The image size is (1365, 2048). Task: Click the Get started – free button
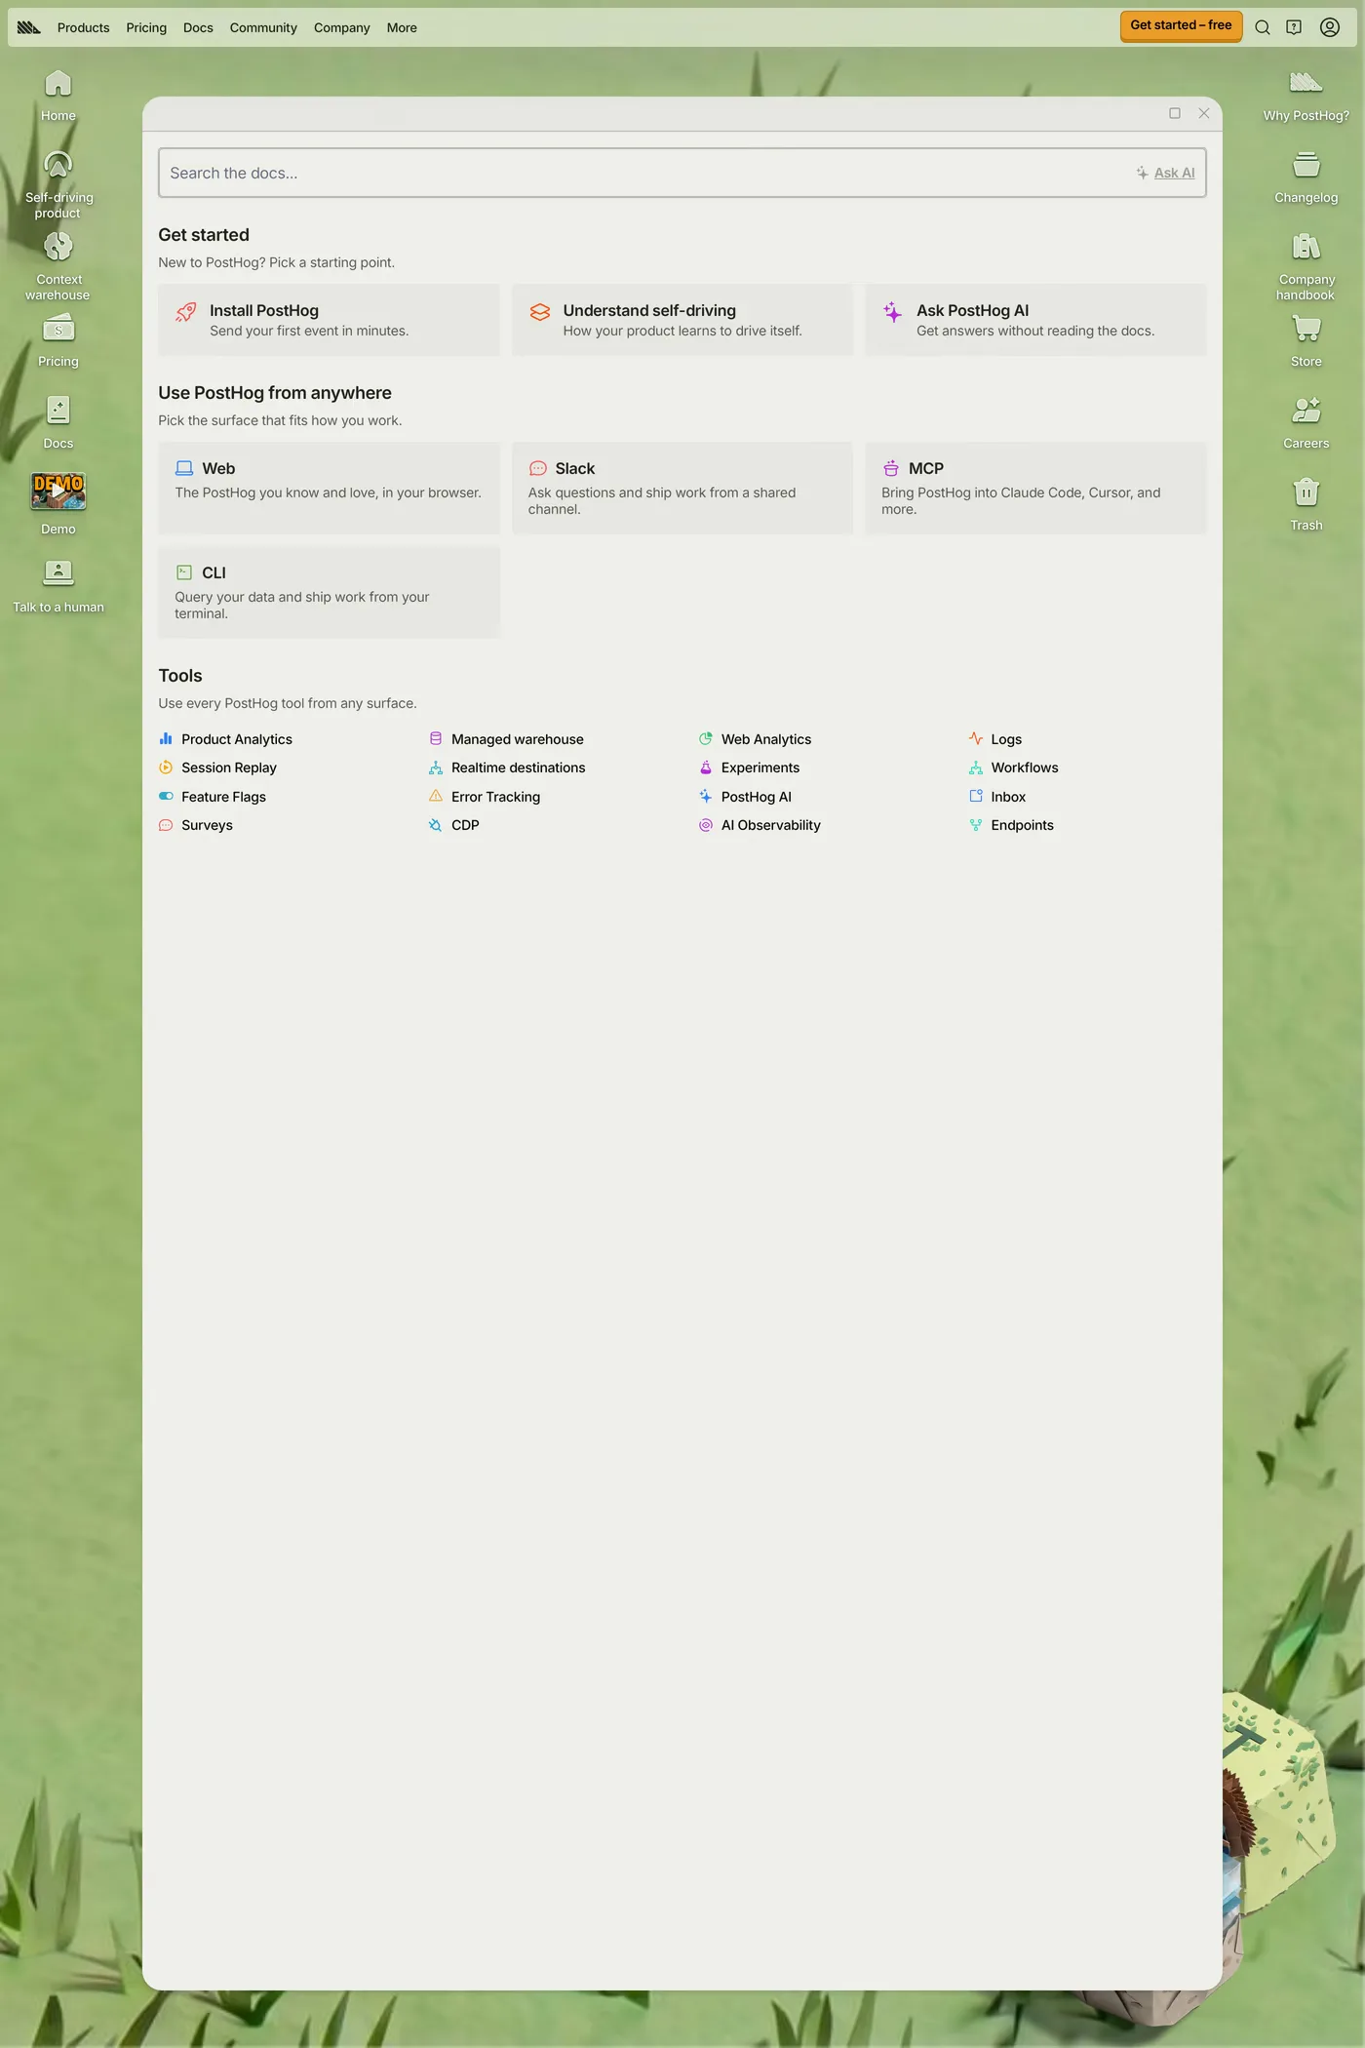click(1181, 25)
